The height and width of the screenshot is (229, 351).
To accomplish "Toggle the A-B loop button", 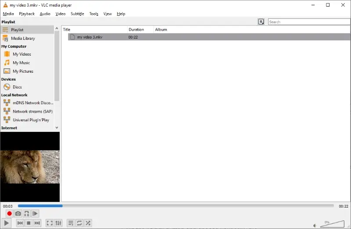I will (x=26, y=214).
